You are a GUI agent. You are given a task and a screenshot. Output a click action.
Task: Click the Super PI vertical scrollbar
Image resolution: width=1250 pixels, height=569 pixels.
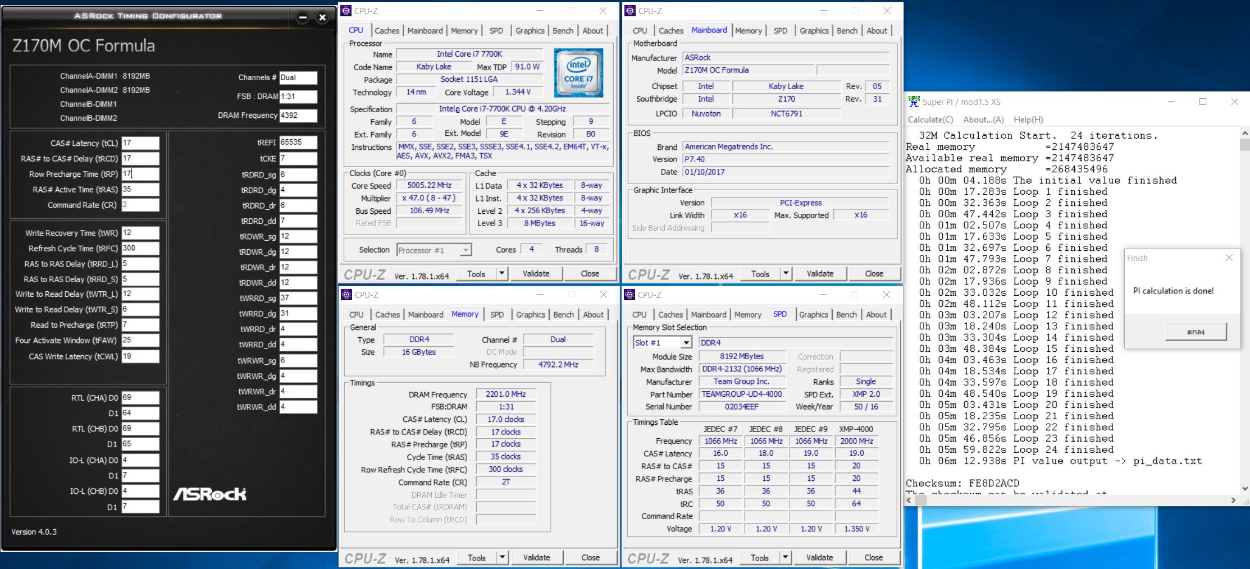[1244, 309]
